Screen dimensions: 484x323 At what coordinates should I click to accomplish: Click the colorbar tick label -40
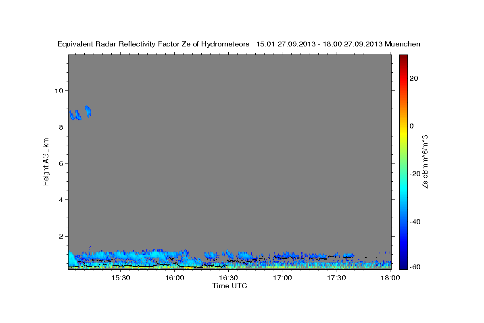pos(414,222)
